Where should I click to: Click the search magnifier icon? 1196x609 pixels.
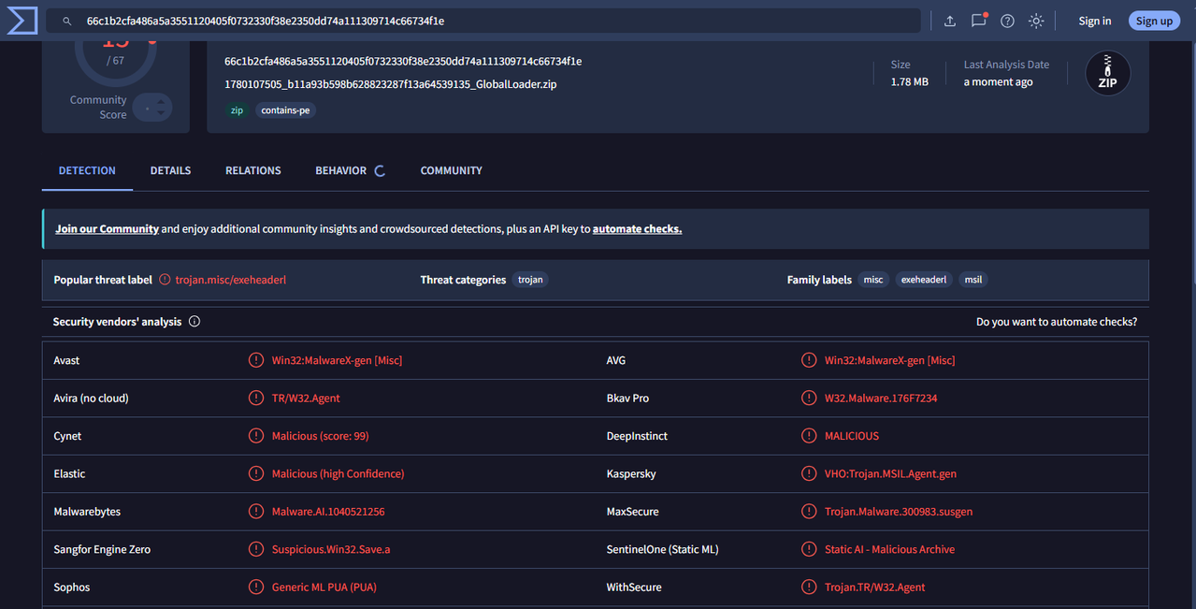(67, 21)
